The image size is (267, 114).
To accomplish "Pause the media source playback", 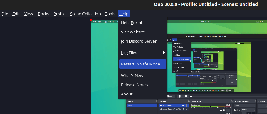I will click(x=180, y=96).
